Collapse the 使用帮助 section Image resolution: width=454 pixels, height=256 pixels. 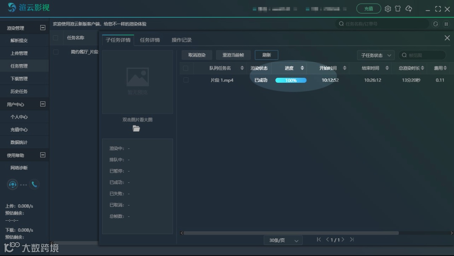click(42, 155)
